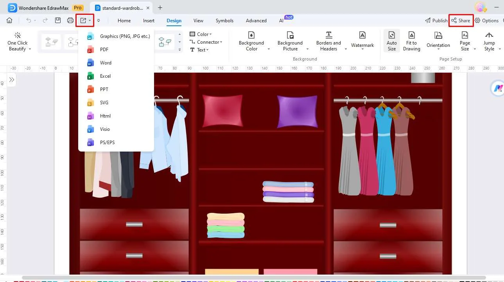Viewport: 504px width, 282px height.
Task: Open Orientation options
Action: (x=438, y=41)
